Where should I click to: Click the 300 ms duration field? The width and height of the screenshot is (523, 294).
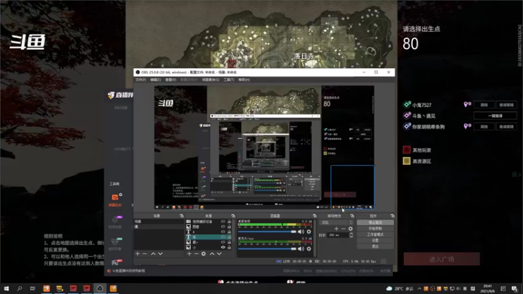pos(338,235)
